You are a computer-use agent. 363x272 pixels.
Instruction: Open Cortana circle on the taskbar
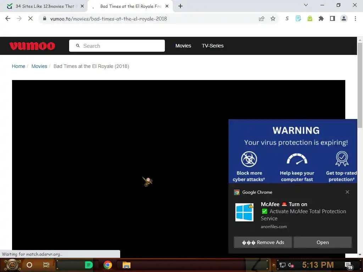[x=29, y=265]
